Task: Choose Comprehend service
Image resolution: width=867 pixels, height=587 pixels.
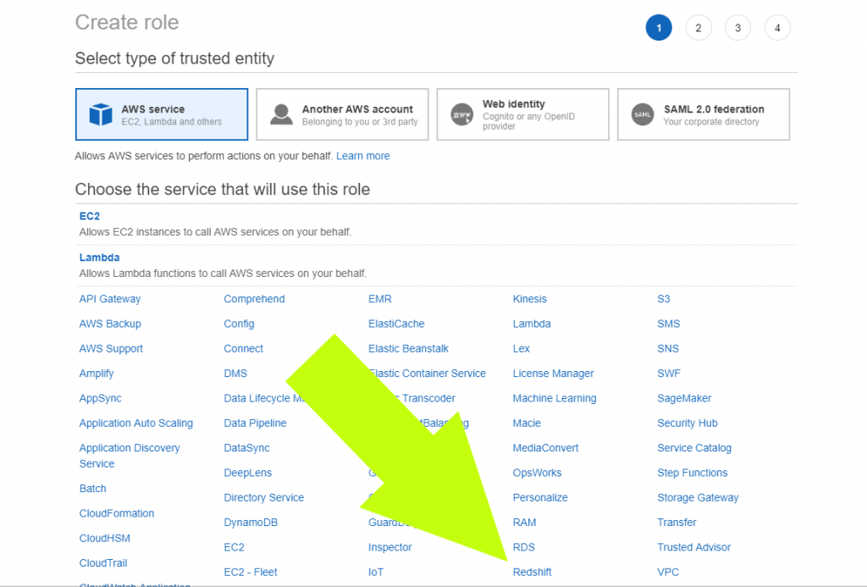Action: (254, 299)
